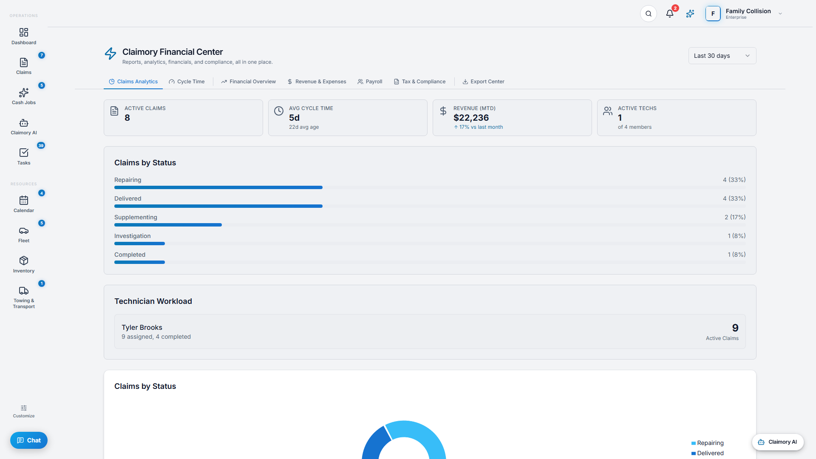The image size is (816, 459).
Task: Click the Active Claims document icon
Action: point(114,111)
